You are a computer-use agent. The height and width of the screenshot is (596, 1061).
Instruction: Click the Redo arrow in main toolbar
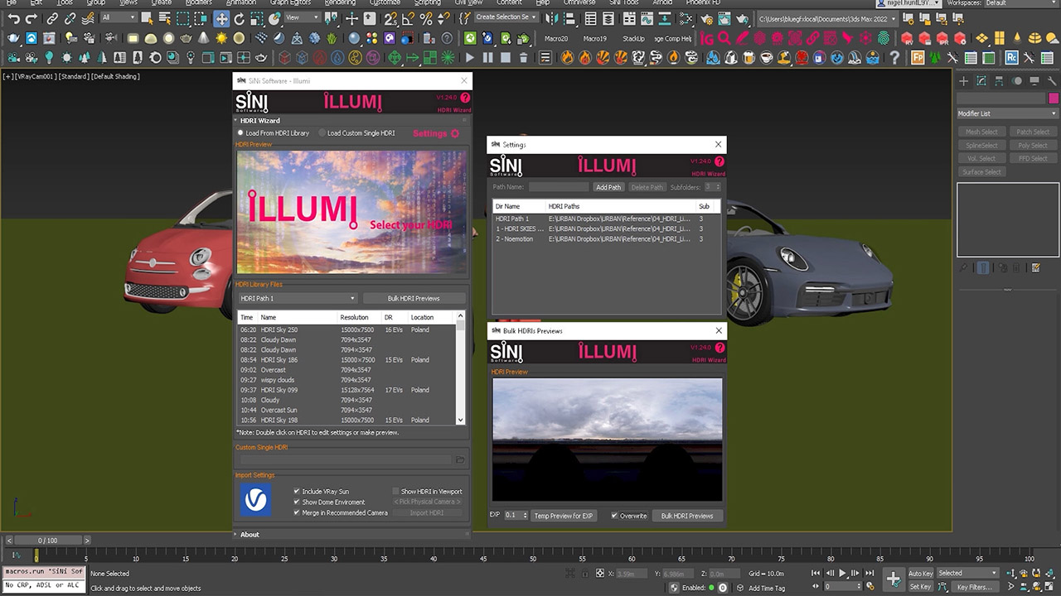(31, 18)
